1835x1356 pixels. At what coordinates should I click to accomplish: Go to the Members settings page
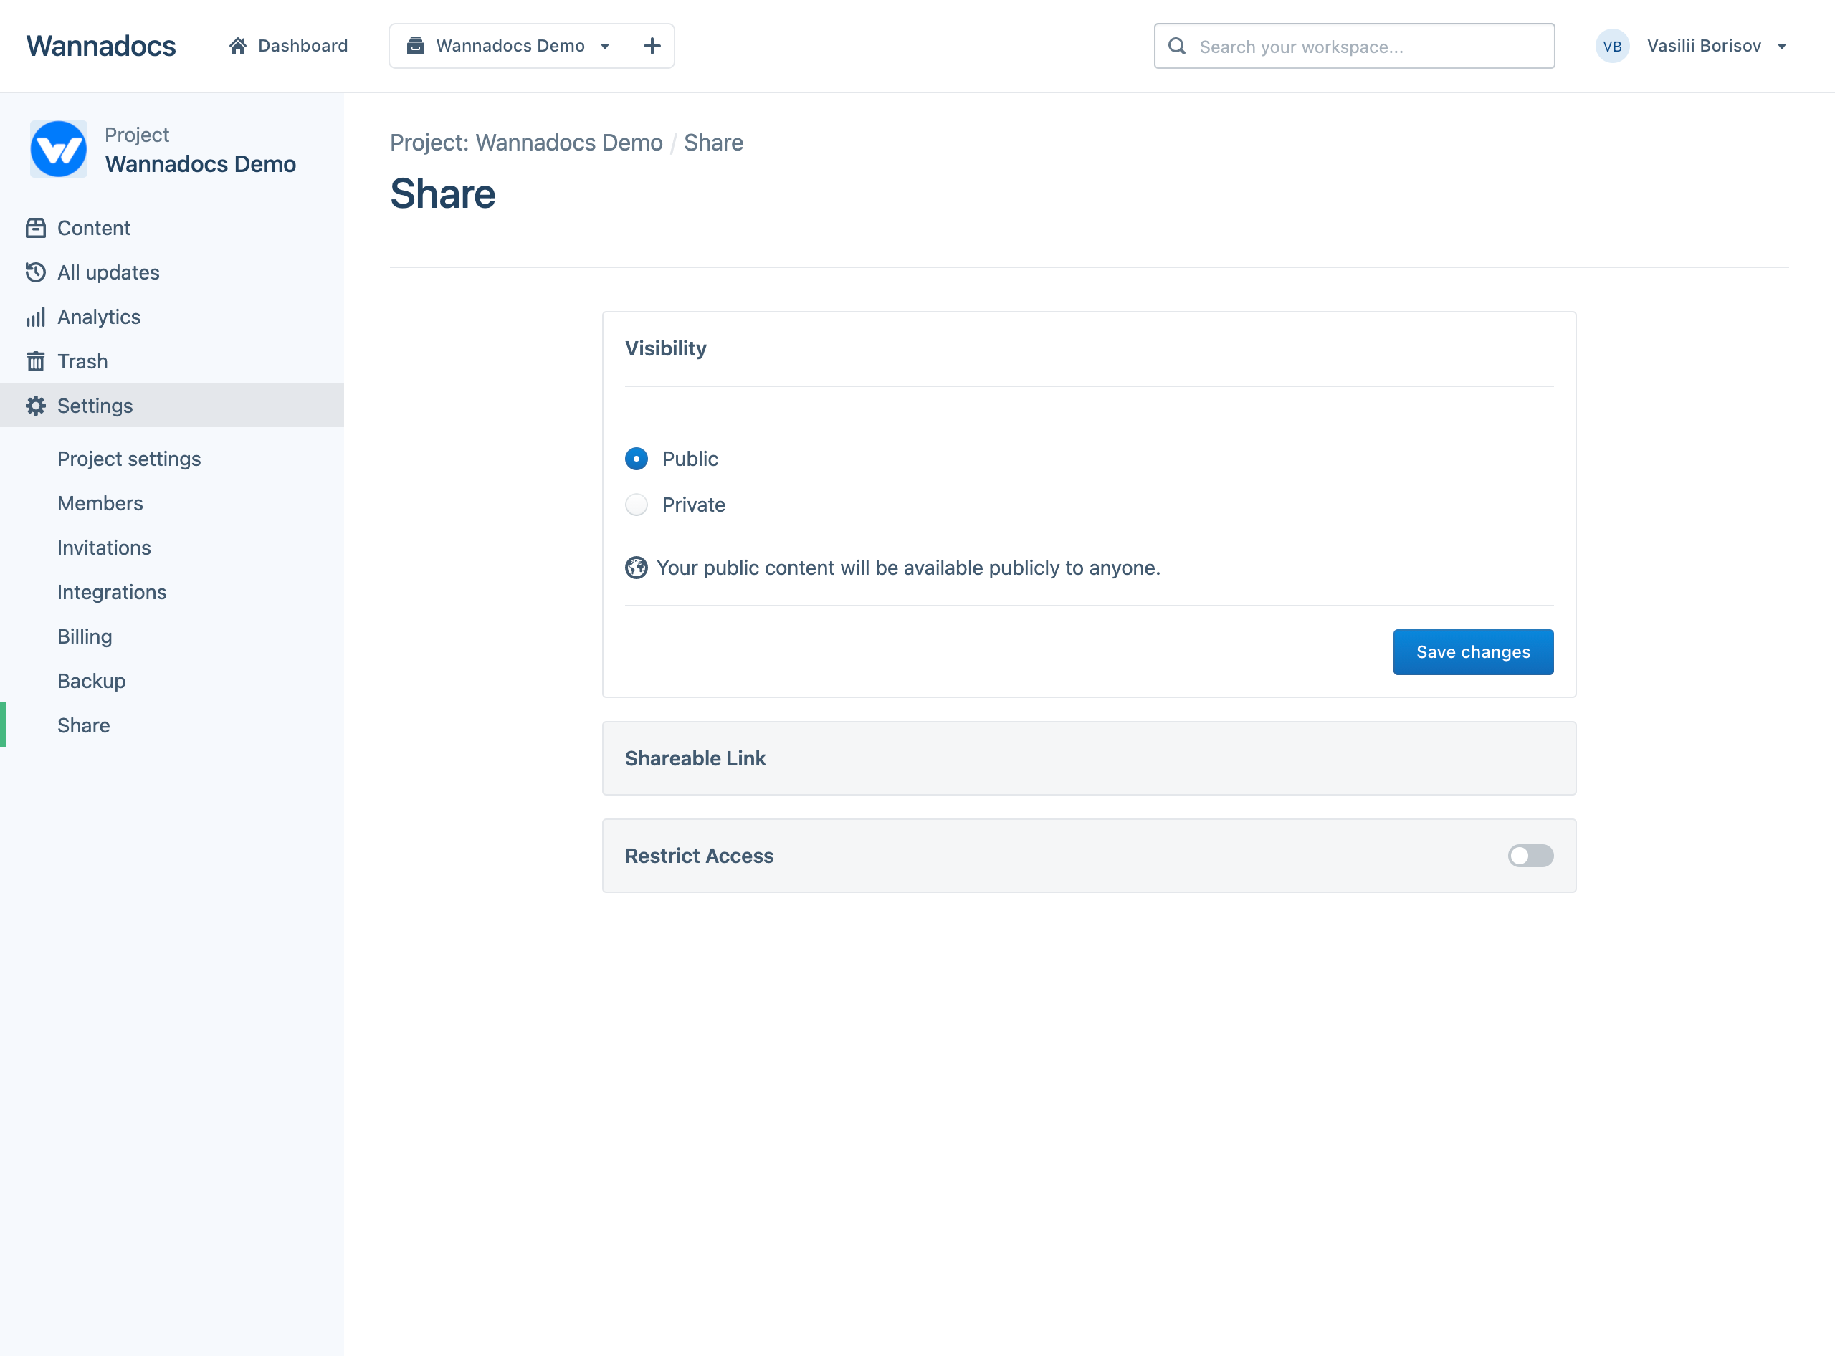tap(100, 503)
